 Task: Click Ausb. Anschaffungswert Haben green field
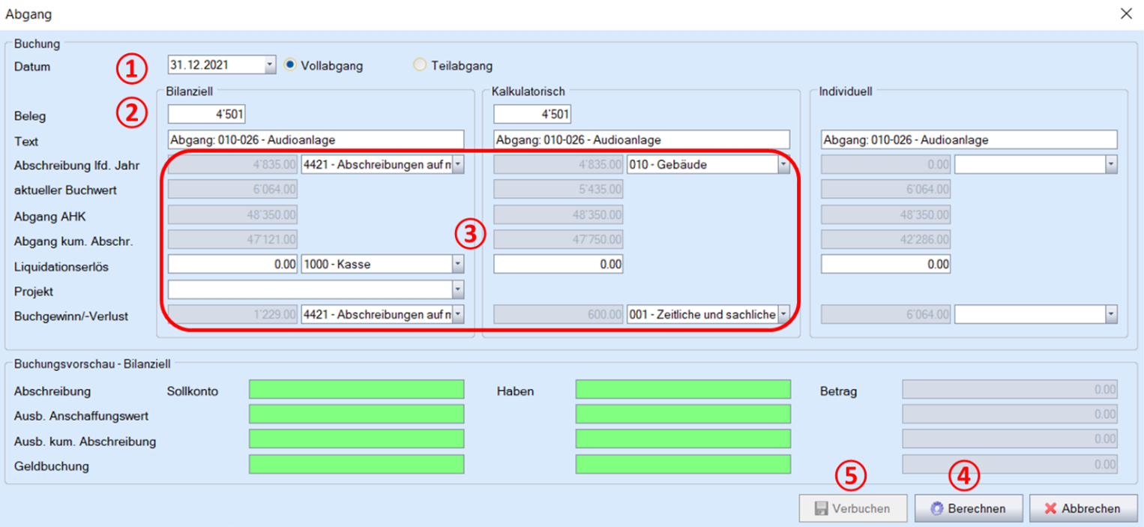pos(683,414)
